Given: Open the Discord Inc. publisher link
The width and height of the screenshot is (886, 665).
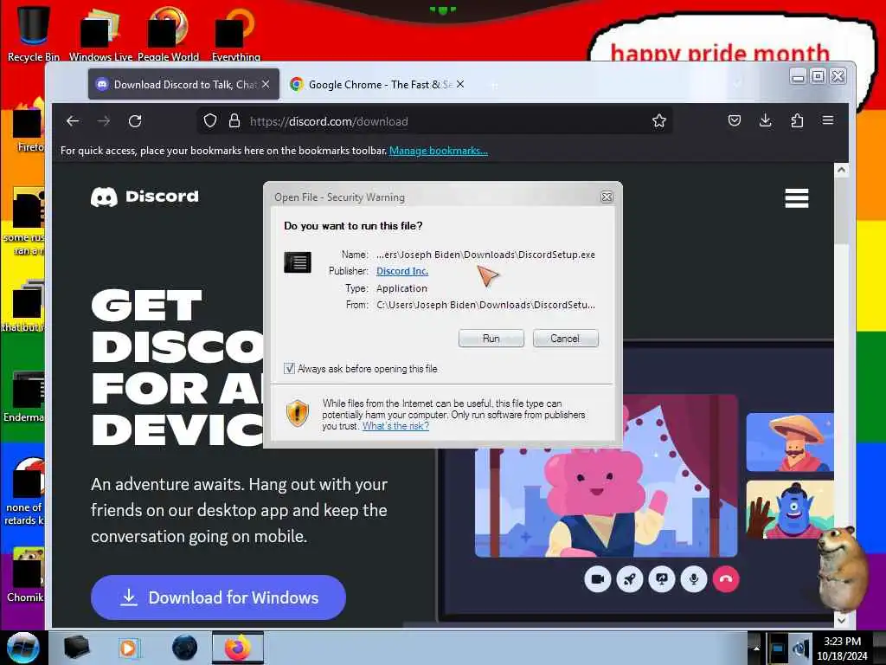Looking at the screenshot, I should click(x=401, y=271).
